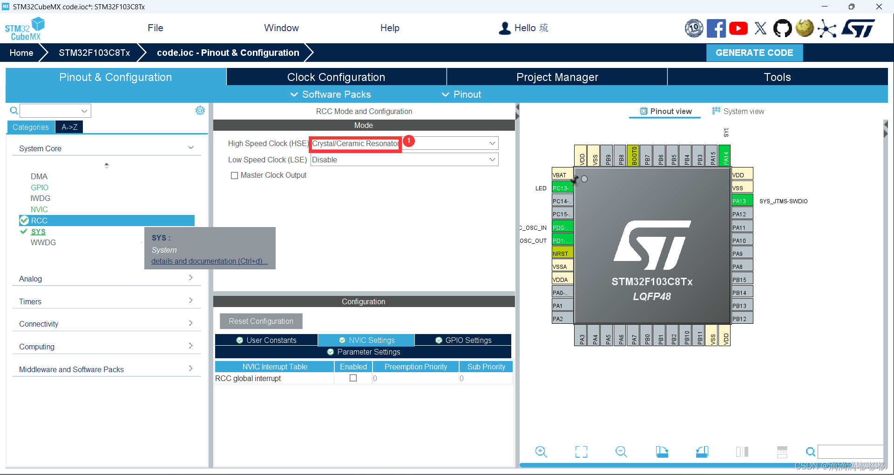Click the PA14 pin at chip top

click(725, 155)
